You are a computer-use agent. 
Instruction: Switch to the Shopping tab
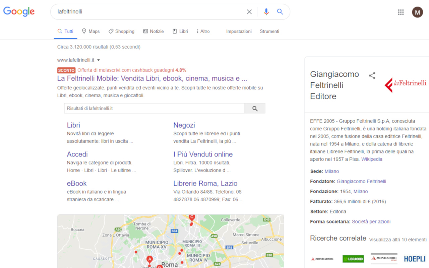point(121,31)
